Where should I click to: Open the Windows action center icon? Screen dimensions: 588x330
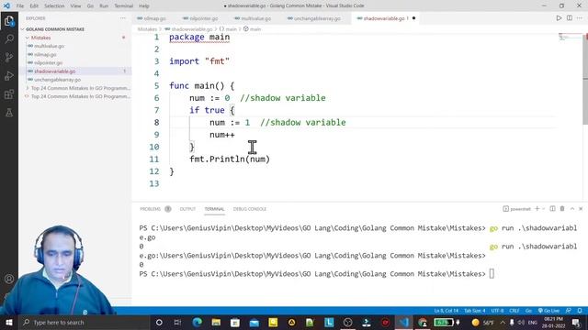tap(576, 322)
